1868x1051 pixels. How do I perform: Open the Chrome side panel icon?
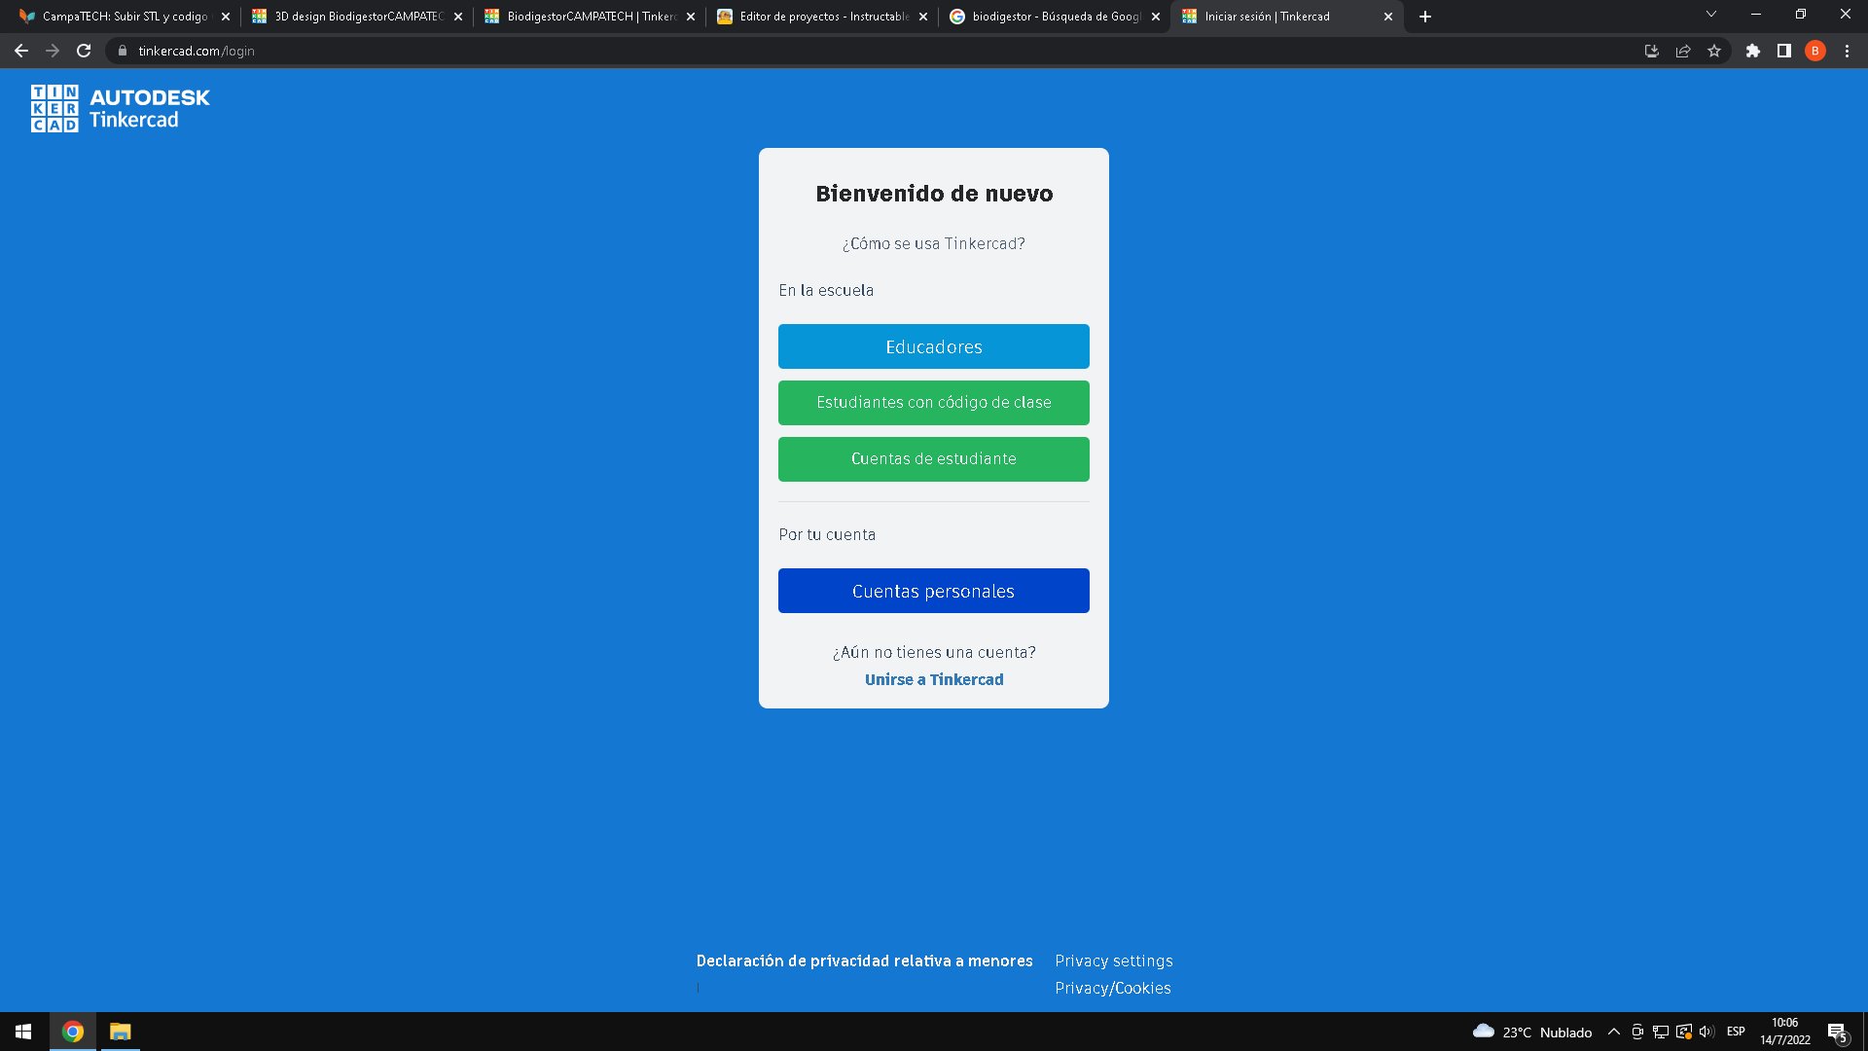click(1783, 51)
